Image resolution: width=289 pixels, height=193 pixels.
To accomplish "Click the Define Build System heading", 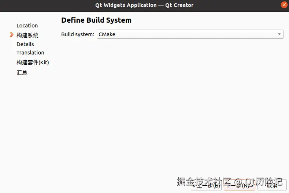I will pos(96,20).
